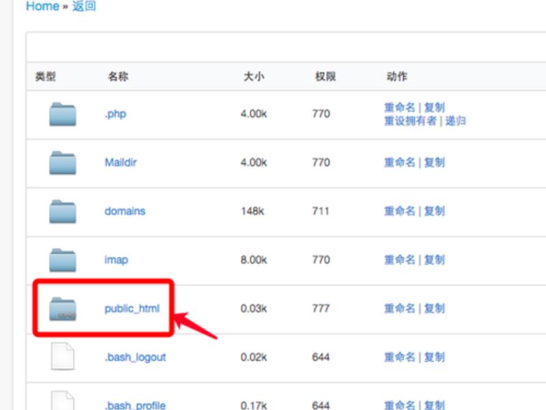Open the domains folder icon
The image size is (546, 410).
tap(63, 212)
